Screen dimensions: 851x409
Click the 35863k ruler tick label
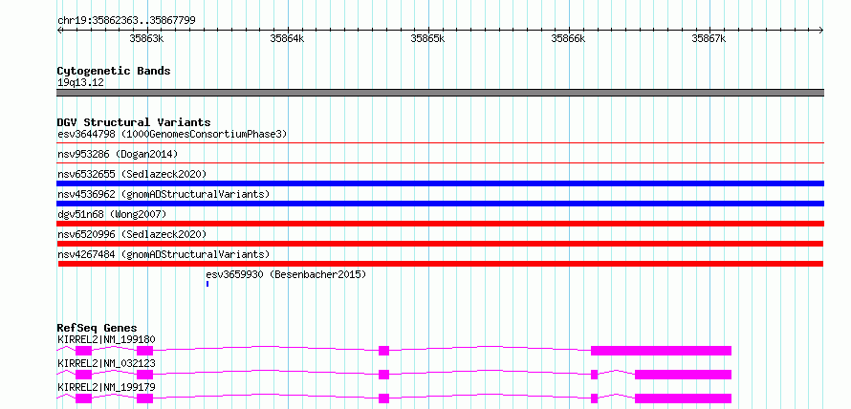tap(146, 38)
